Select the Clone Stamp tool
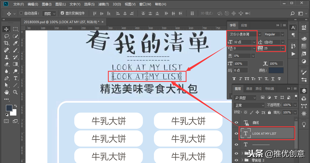 (x=6, y=57)
